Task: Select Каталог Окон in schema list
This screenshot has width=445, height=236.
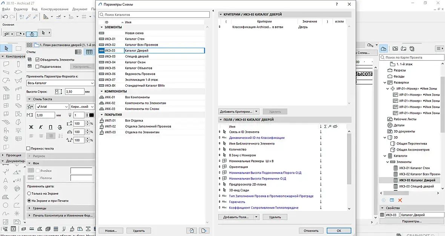Action: [x=152, y=62]
